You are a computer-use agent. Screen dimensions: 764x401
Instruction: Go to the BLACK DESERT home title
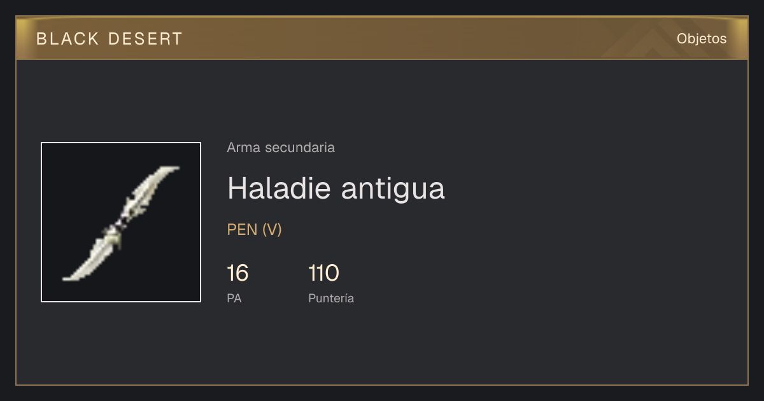[x=110, y=39]
